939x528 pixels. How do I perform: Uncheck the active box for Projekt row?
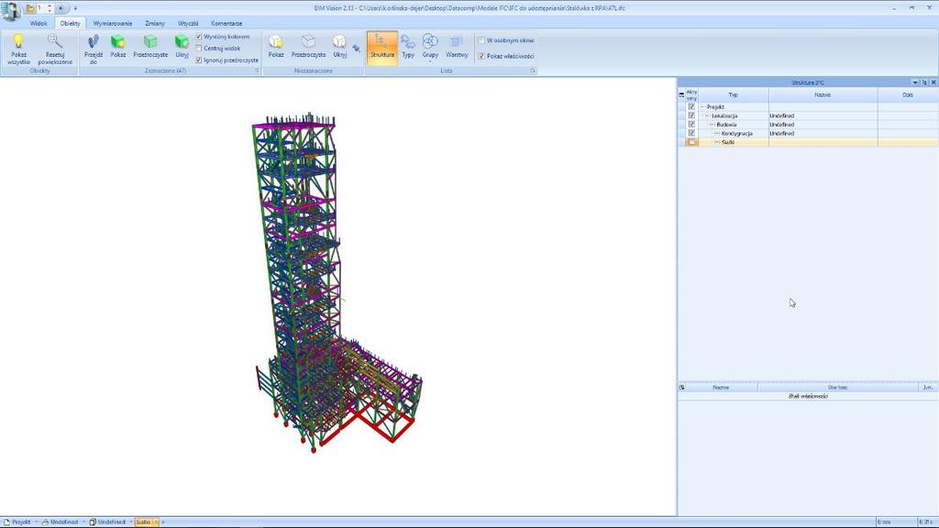691,106
